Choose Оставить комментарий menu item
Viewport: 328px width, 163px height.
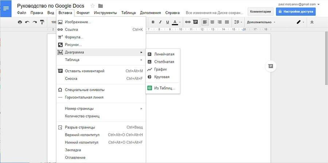[x=101, y=71]
